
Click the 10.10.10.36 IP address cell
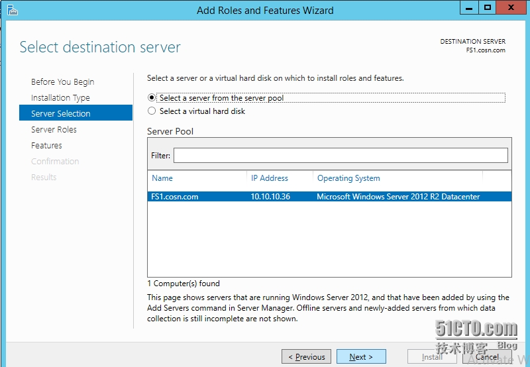[x=270, y=196]
